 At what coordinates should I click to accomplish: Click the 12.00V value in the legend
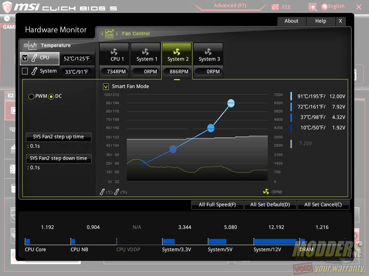[x=337, y=96]
